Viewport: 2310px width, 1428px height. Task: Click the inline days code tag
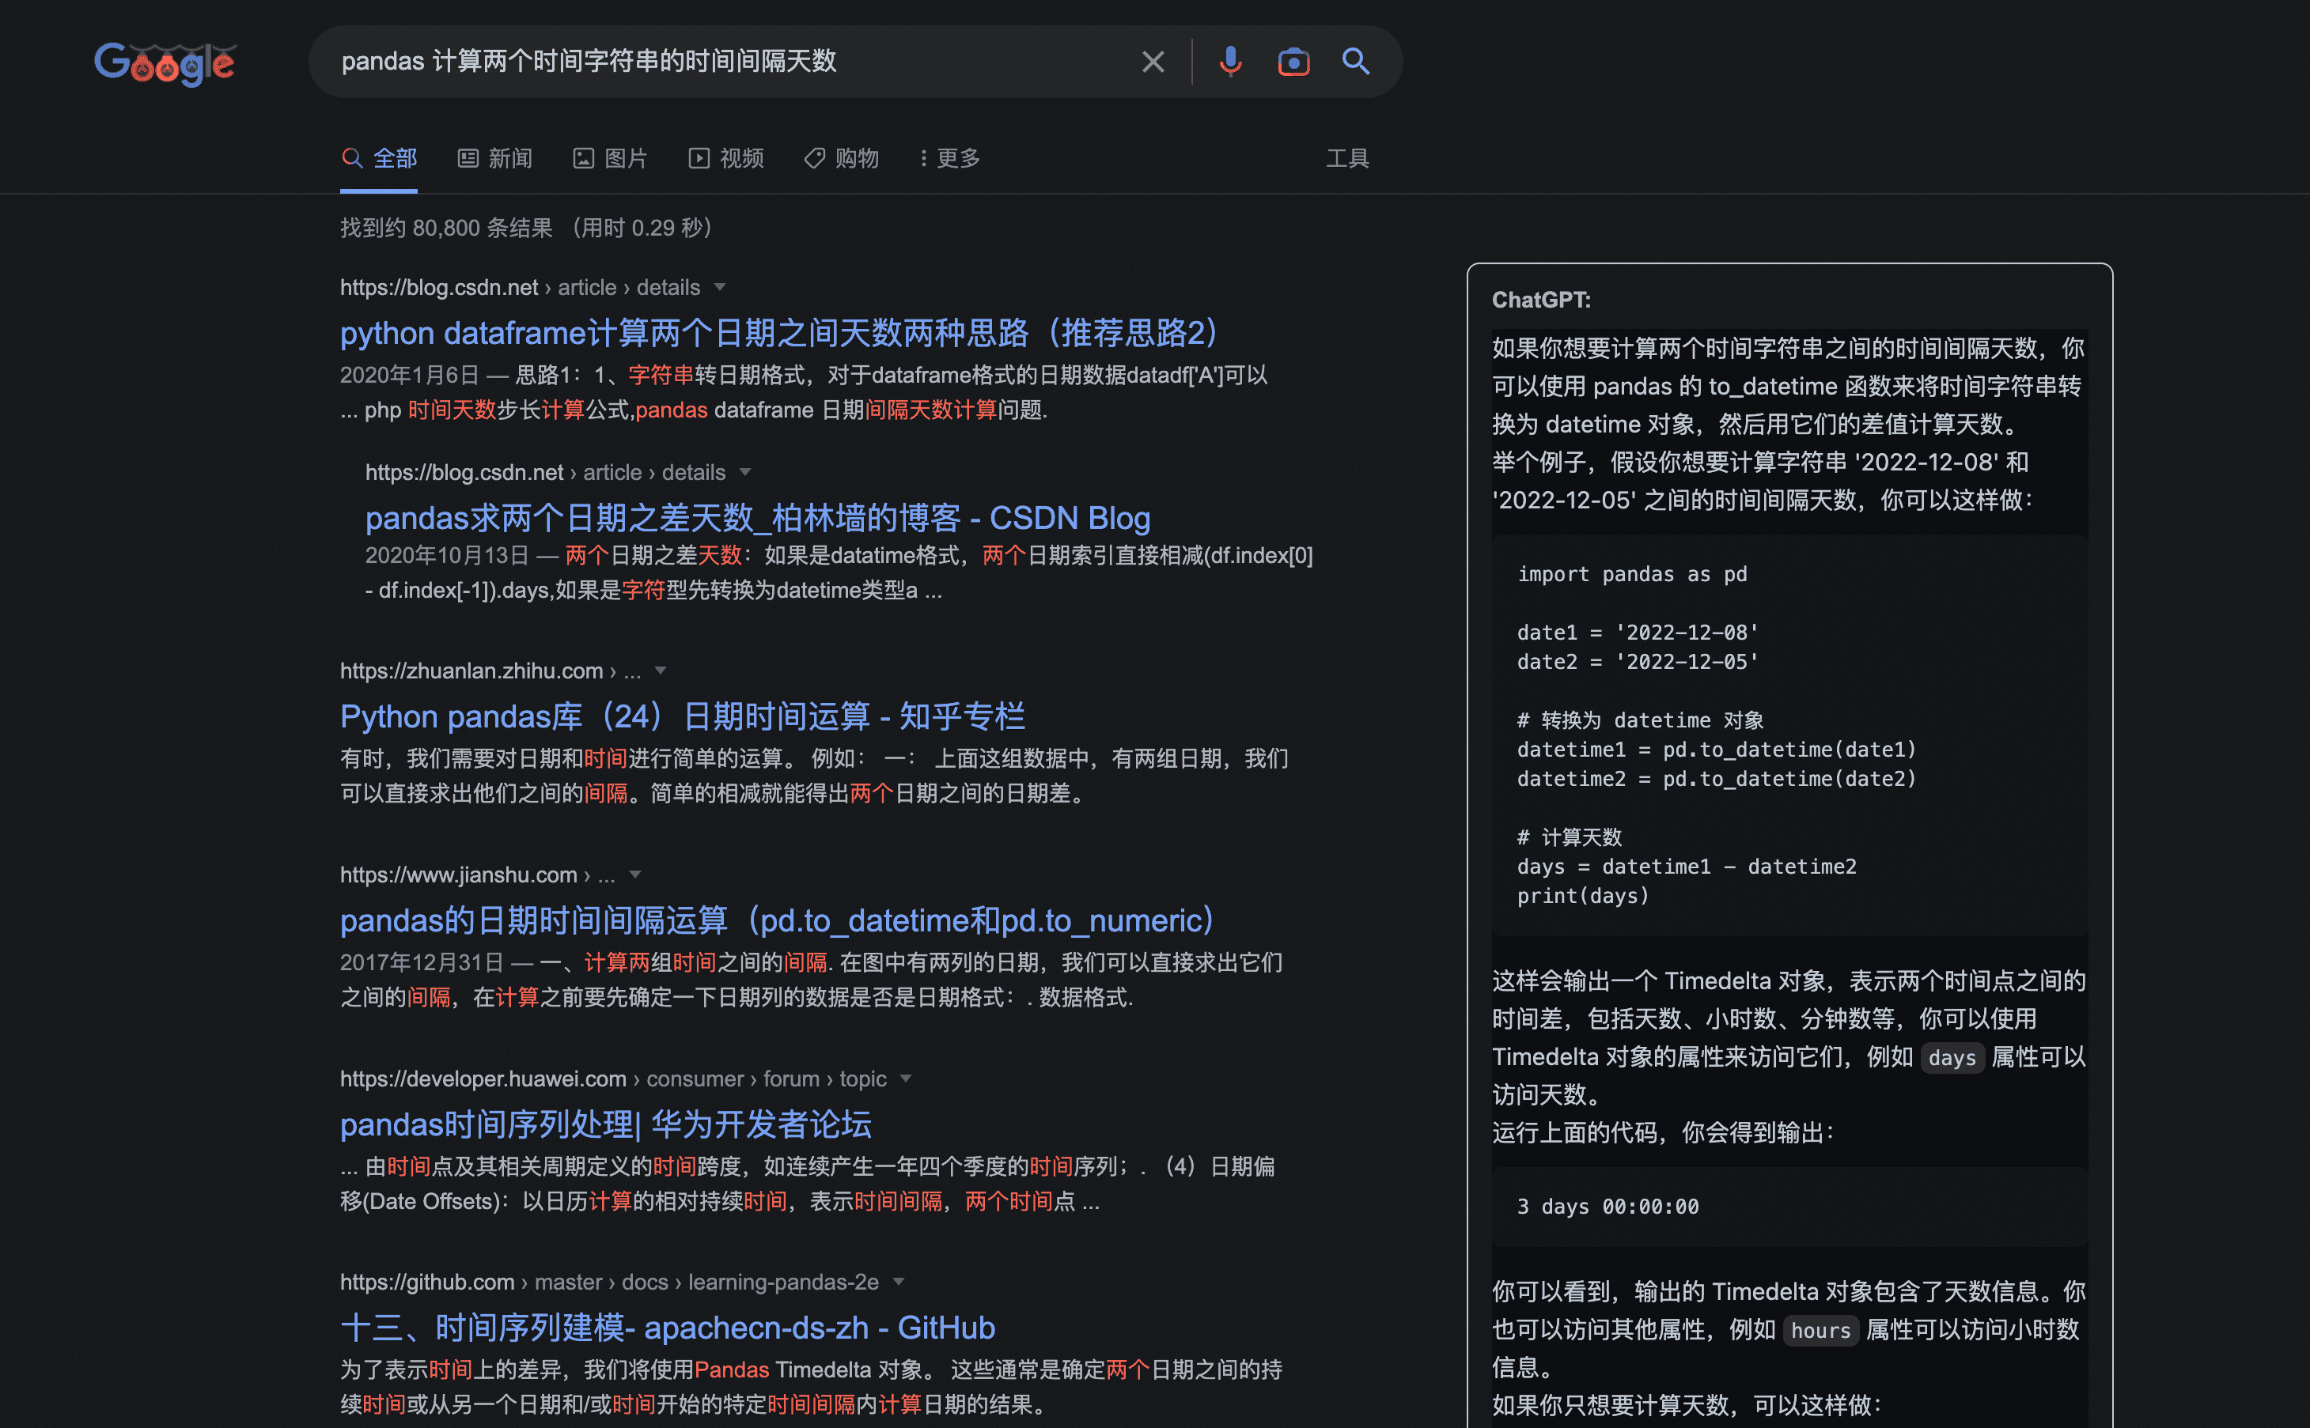[x=1952, y=1058]
